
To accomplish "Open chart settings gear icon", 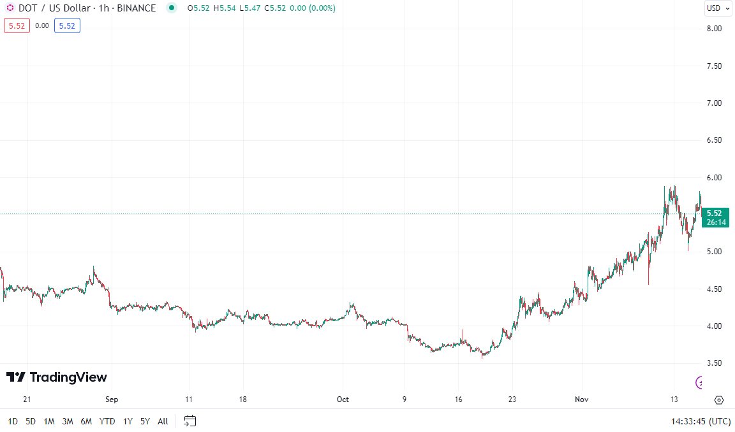I will [719, 400].
